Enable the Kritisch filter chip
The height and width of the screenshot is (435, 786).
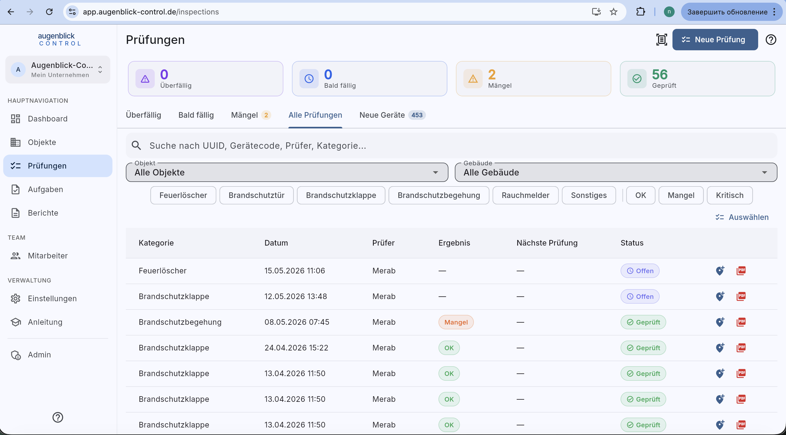coord(730,195)
